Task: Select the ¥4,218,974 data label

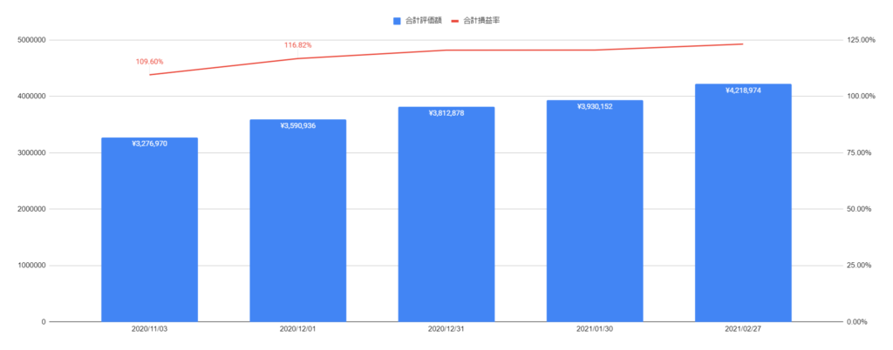Action: 743,91
